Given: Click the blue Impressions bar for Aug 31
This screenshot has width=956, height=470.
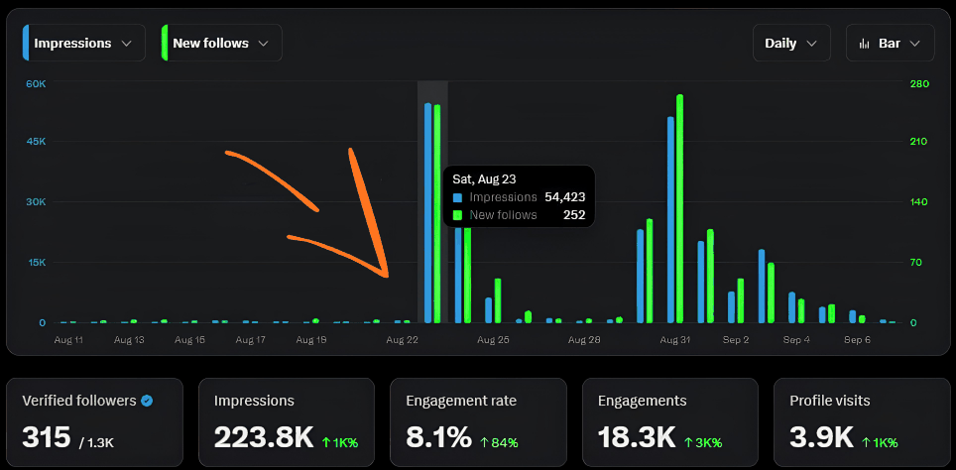Looking at the screenshot, I should pyautogui.click(x=670, y=219).
